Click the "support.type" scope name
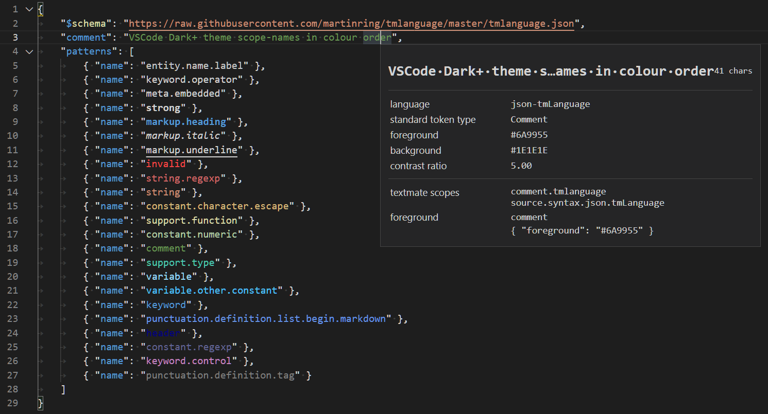 (180, 263)
